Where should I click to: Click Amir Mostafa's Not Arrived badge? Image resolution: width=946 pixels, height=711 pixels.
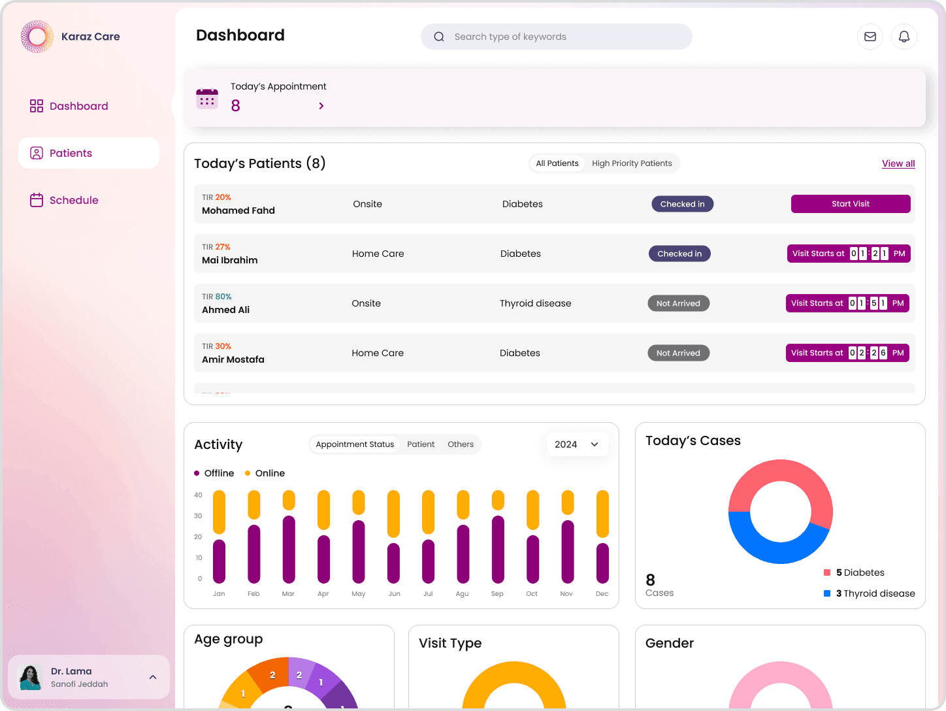(x=678, y=353)
